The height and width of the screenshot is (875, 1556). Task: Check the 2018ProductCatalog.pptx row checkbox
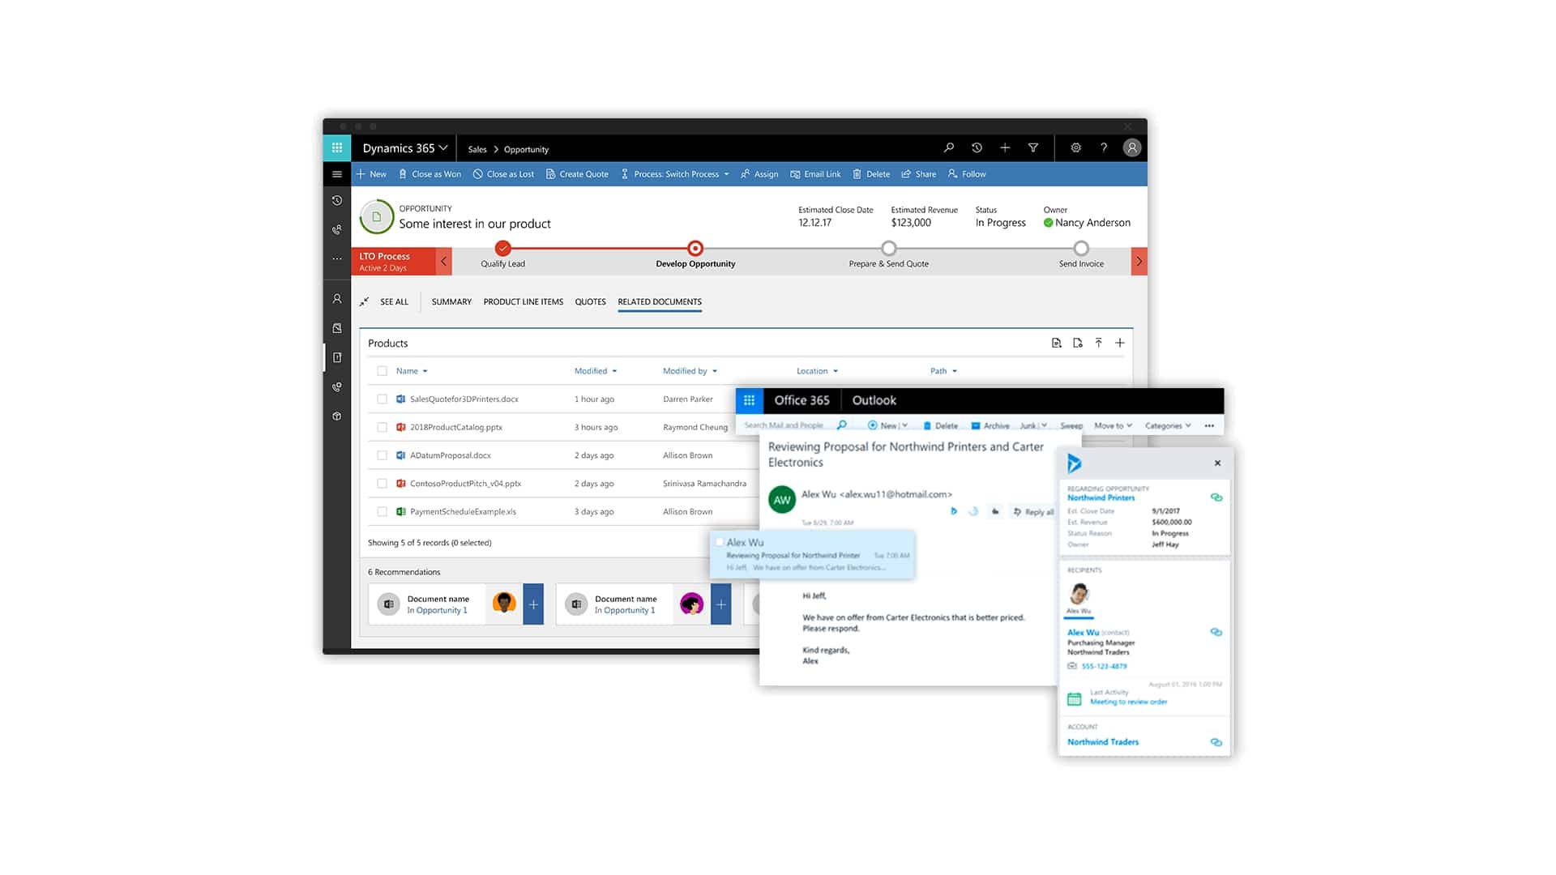[x=382, y=427]
